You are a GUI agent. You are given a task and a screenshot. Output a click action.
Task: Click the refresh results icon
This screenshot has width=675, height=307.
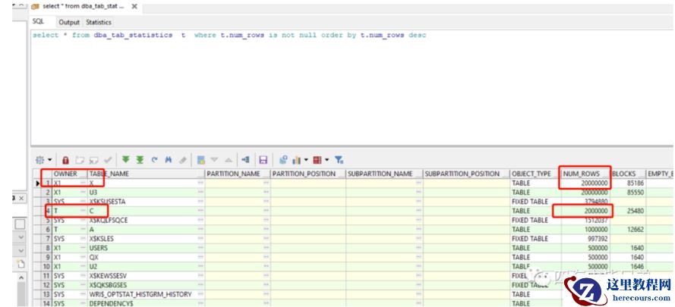coord(154,160)
